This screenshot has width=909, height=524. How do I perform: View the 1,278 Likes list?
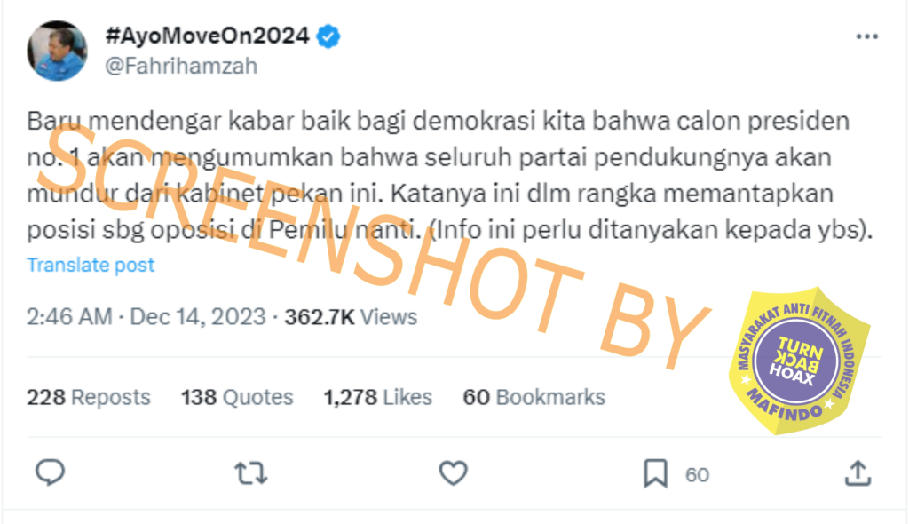coord(378,398)
